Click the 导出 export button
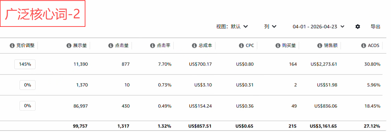 [x=376, y=27]
